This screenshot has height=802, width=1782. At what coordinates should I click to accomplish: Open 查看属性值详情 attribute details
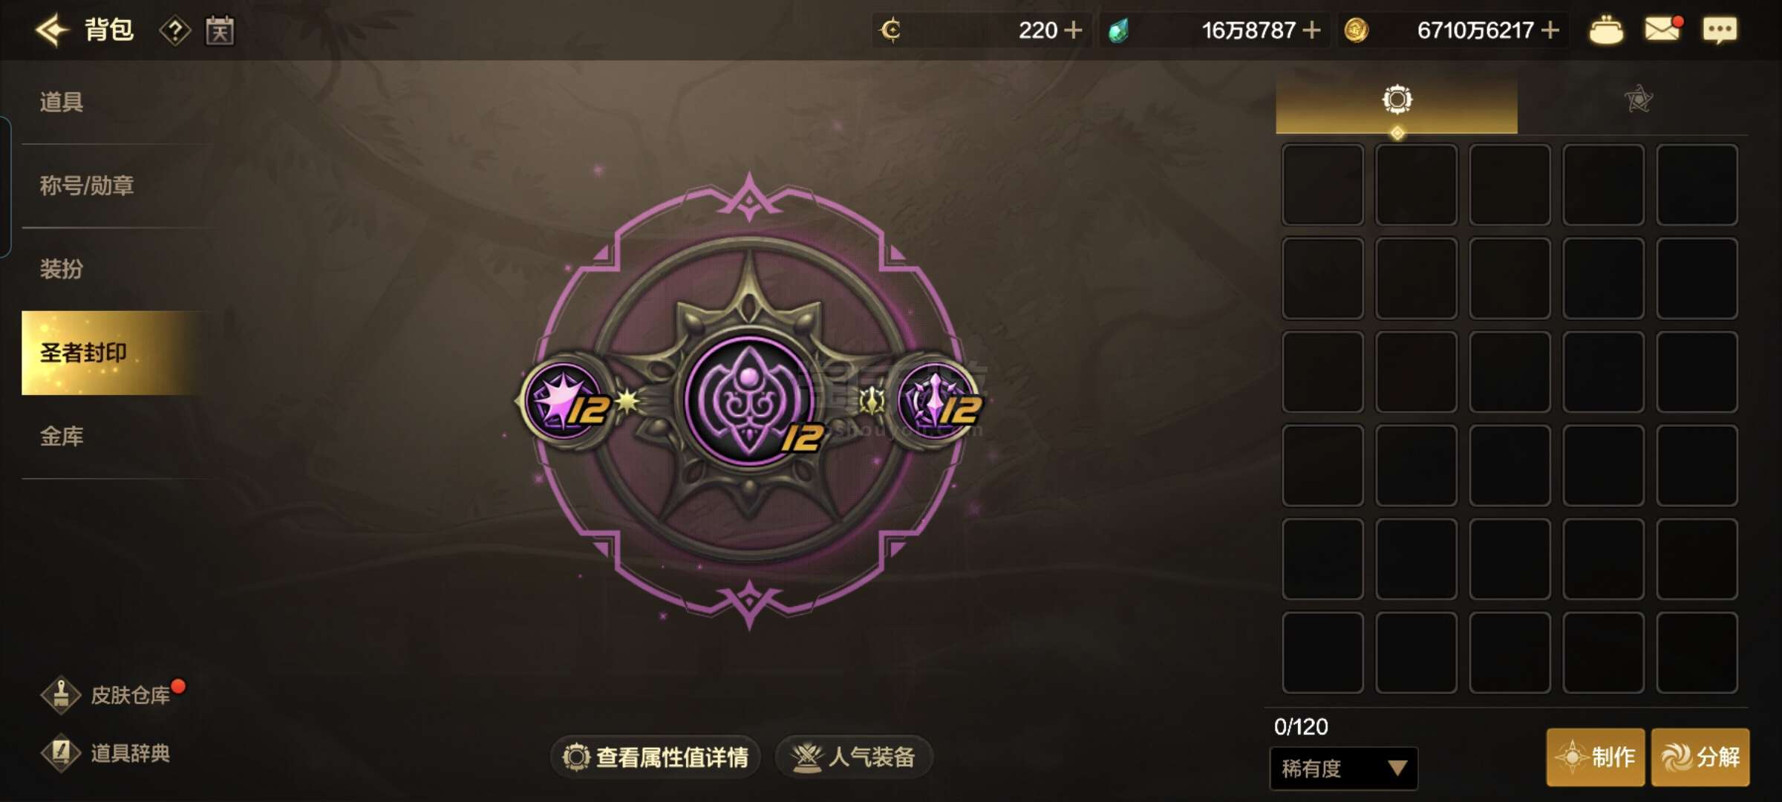(655, 757)
